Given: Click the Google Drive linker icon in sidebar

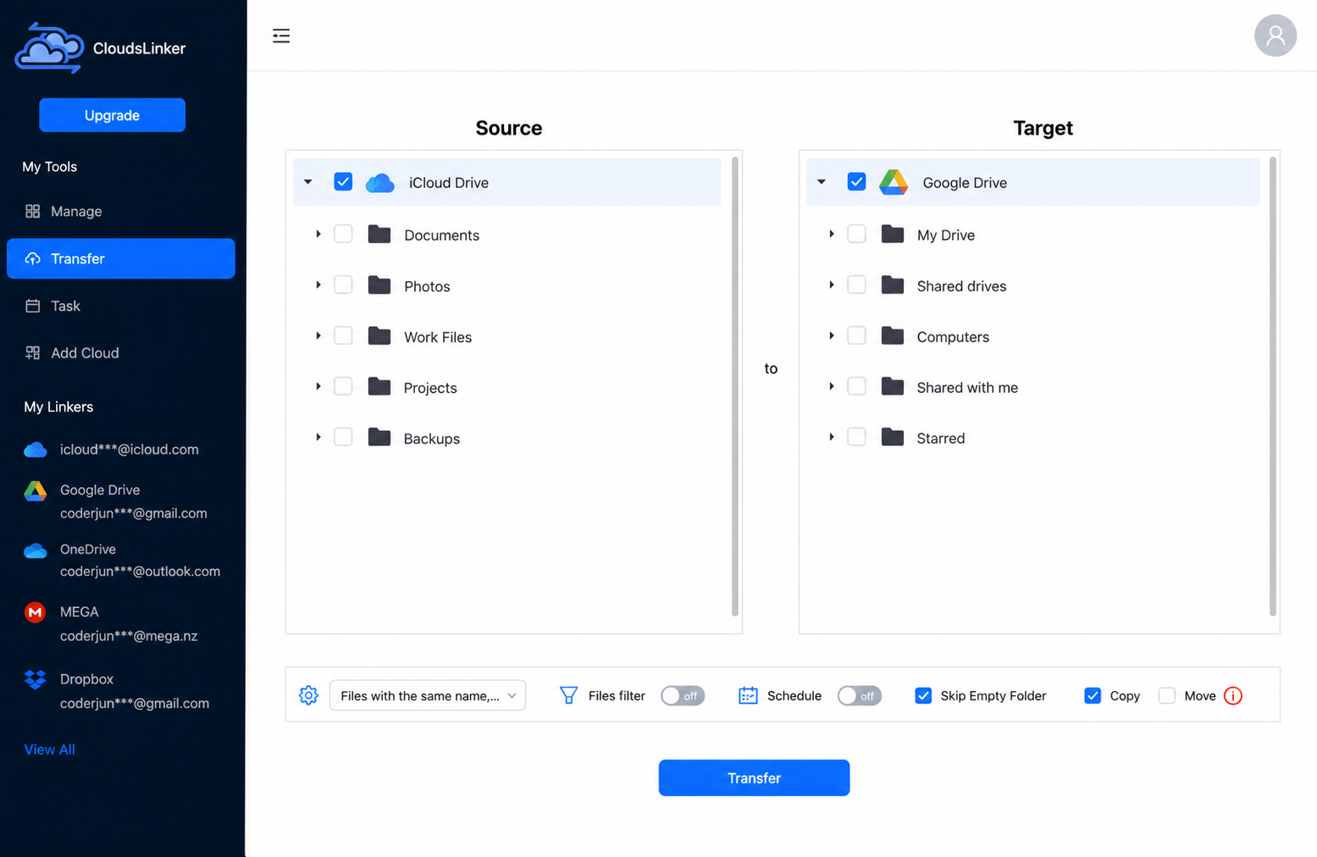Looking at the screenshot, I should [x=35, y=490].
